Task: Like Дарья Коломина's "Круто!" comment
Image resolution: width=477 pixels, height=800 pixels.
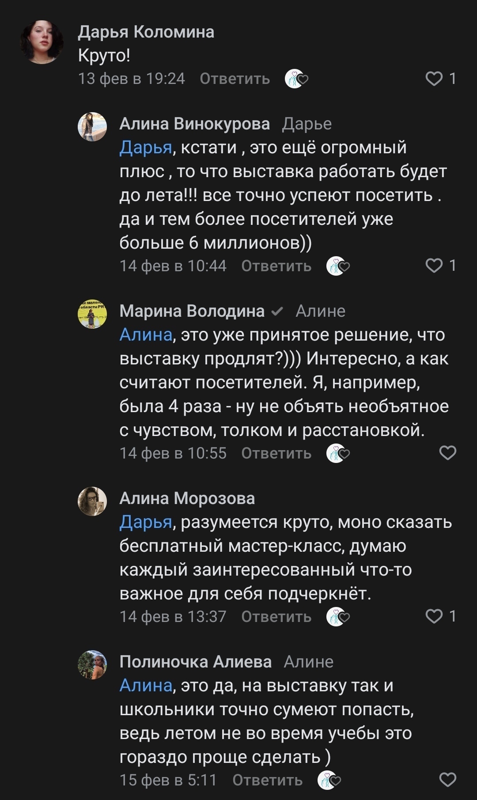Action: pos(434,79)
